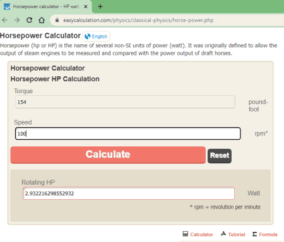Click the browser forward arrow
284x242 pixels.
(17, 20)
